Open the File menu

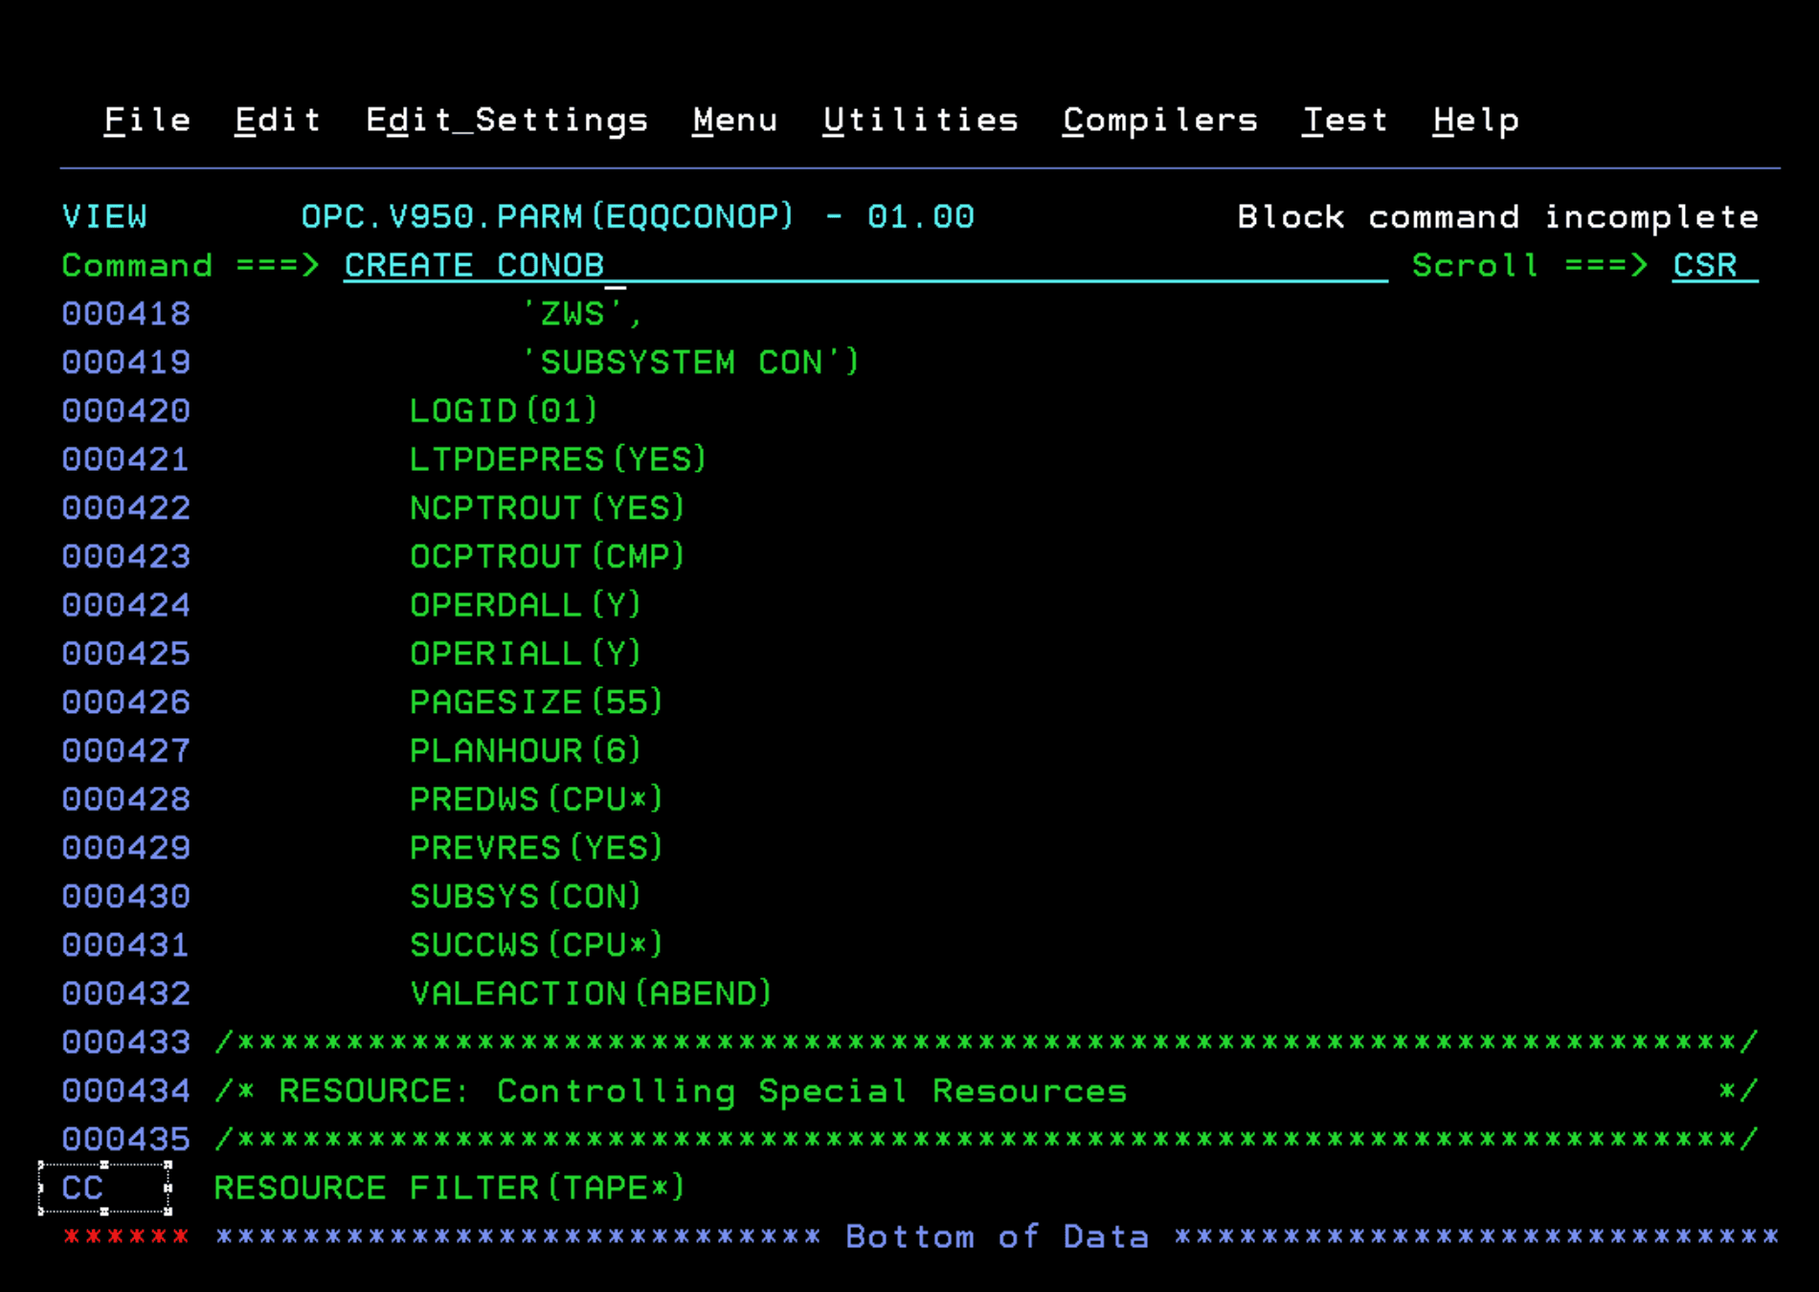(x=147, y=120)
